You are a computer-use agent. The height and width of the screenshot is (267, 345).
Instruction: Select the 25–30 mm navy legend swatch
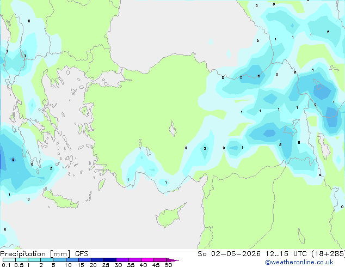tap(110, 260)
